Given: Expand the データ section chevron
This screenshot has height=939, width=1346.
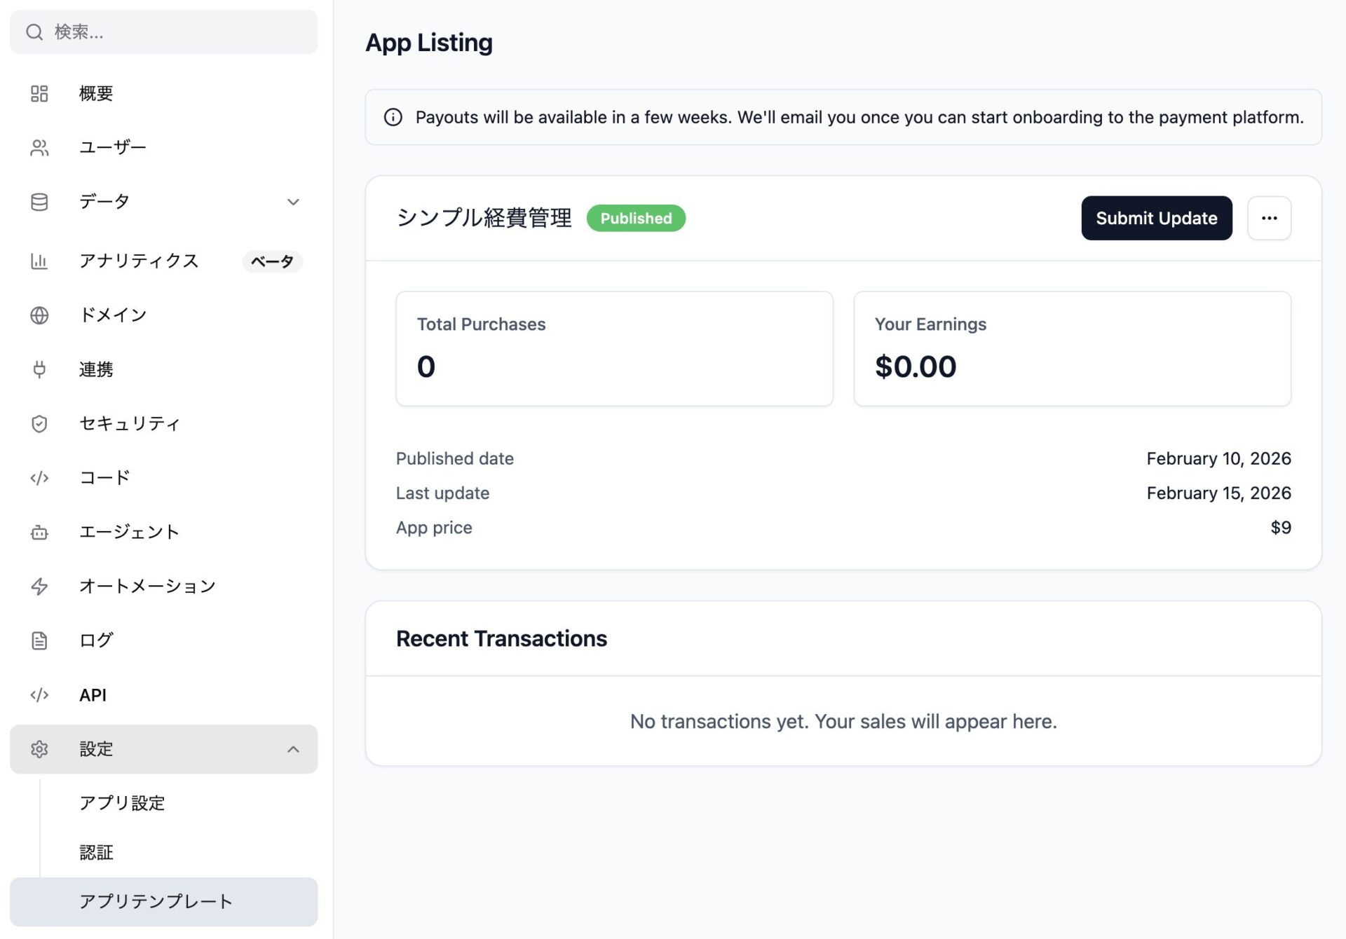Looking at the screenshot, I should click(x=293, y=203).
